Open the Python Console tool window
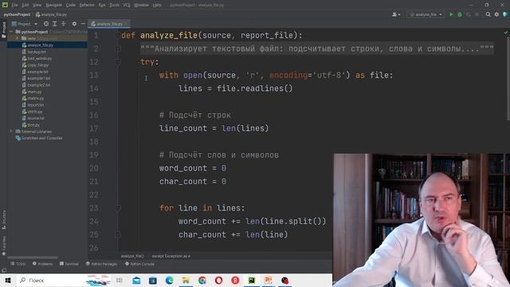 (x=139, y=264)
